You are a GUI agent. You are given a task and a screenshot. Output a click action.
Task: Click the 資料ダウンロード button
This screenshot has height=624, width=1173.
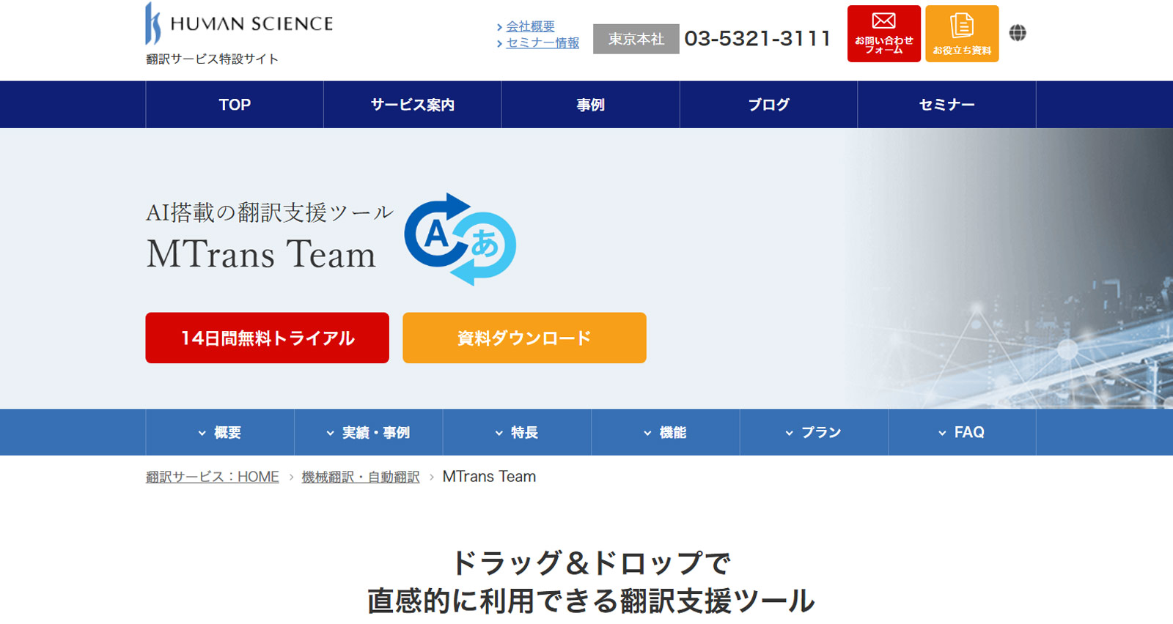[x=524, y=338]
